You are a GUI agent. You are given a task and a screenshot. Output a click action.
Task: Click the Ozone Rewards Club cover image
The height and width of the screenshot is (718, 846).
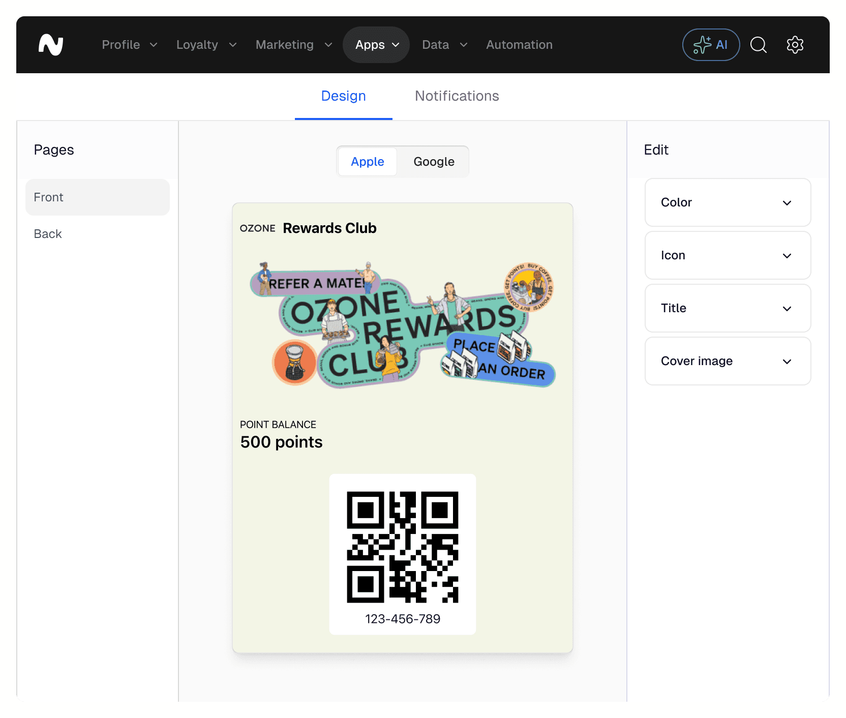click(403, 325)
